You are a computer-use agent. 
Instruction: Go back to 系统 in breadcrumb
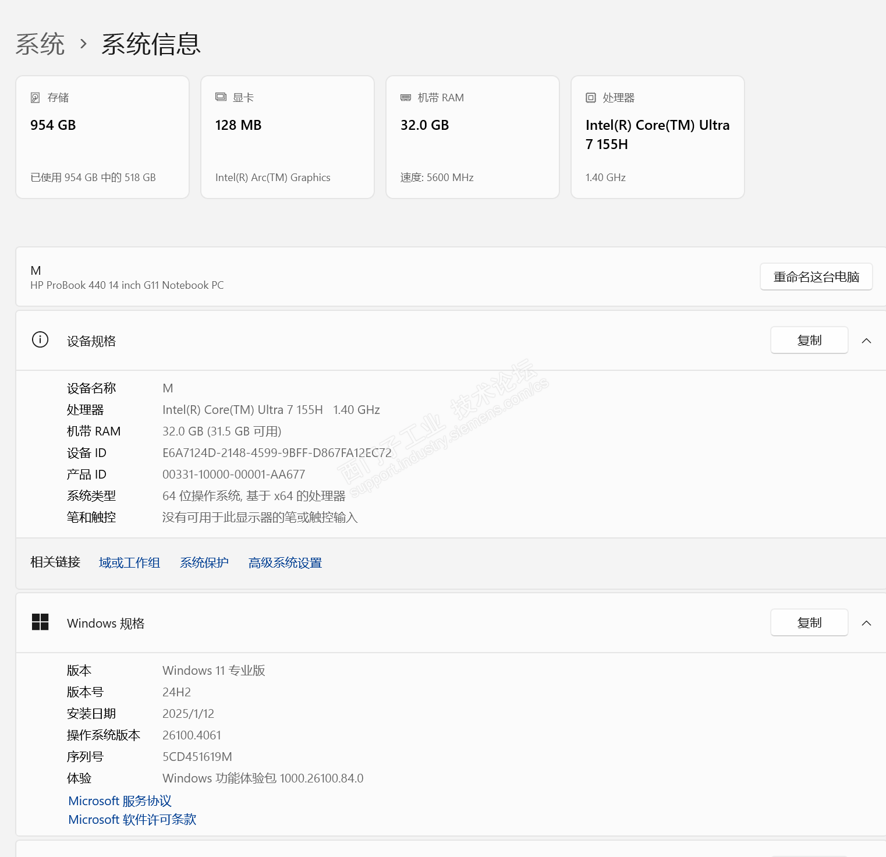click(x=40, y=44)
